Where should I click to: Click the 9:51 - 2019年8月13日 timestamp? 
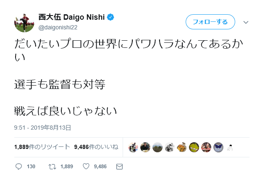[42, 128]
